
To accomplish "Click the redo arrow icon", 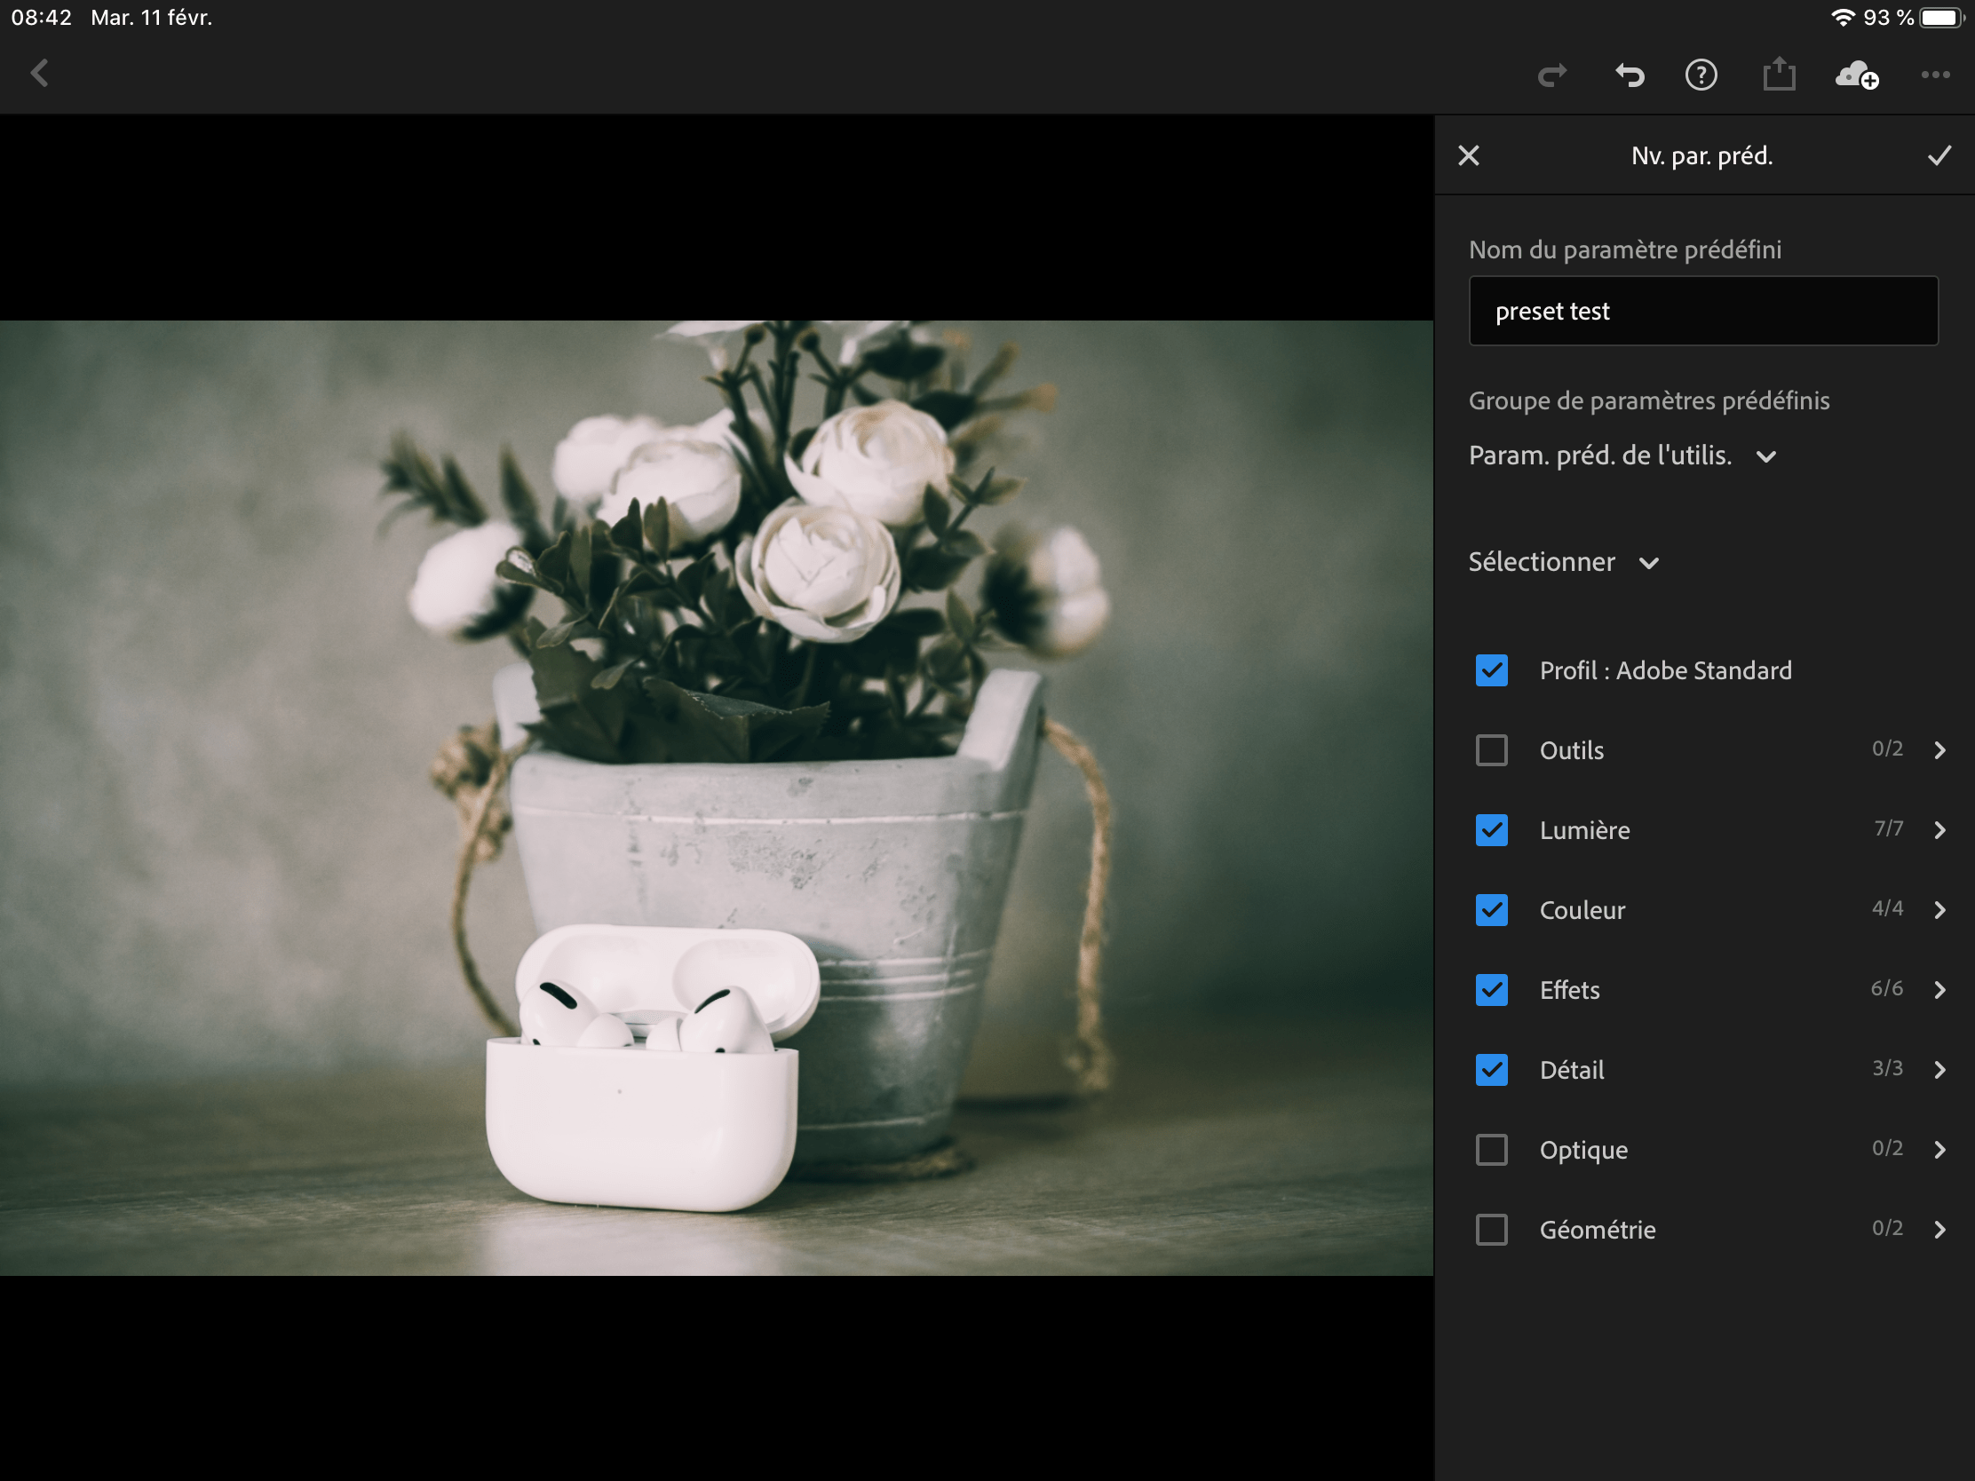I will 1551,75.
